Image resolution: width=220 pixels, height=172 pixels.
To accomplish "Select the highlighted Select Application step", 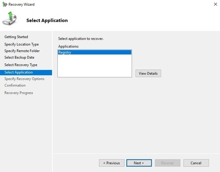I will [26, 73].
